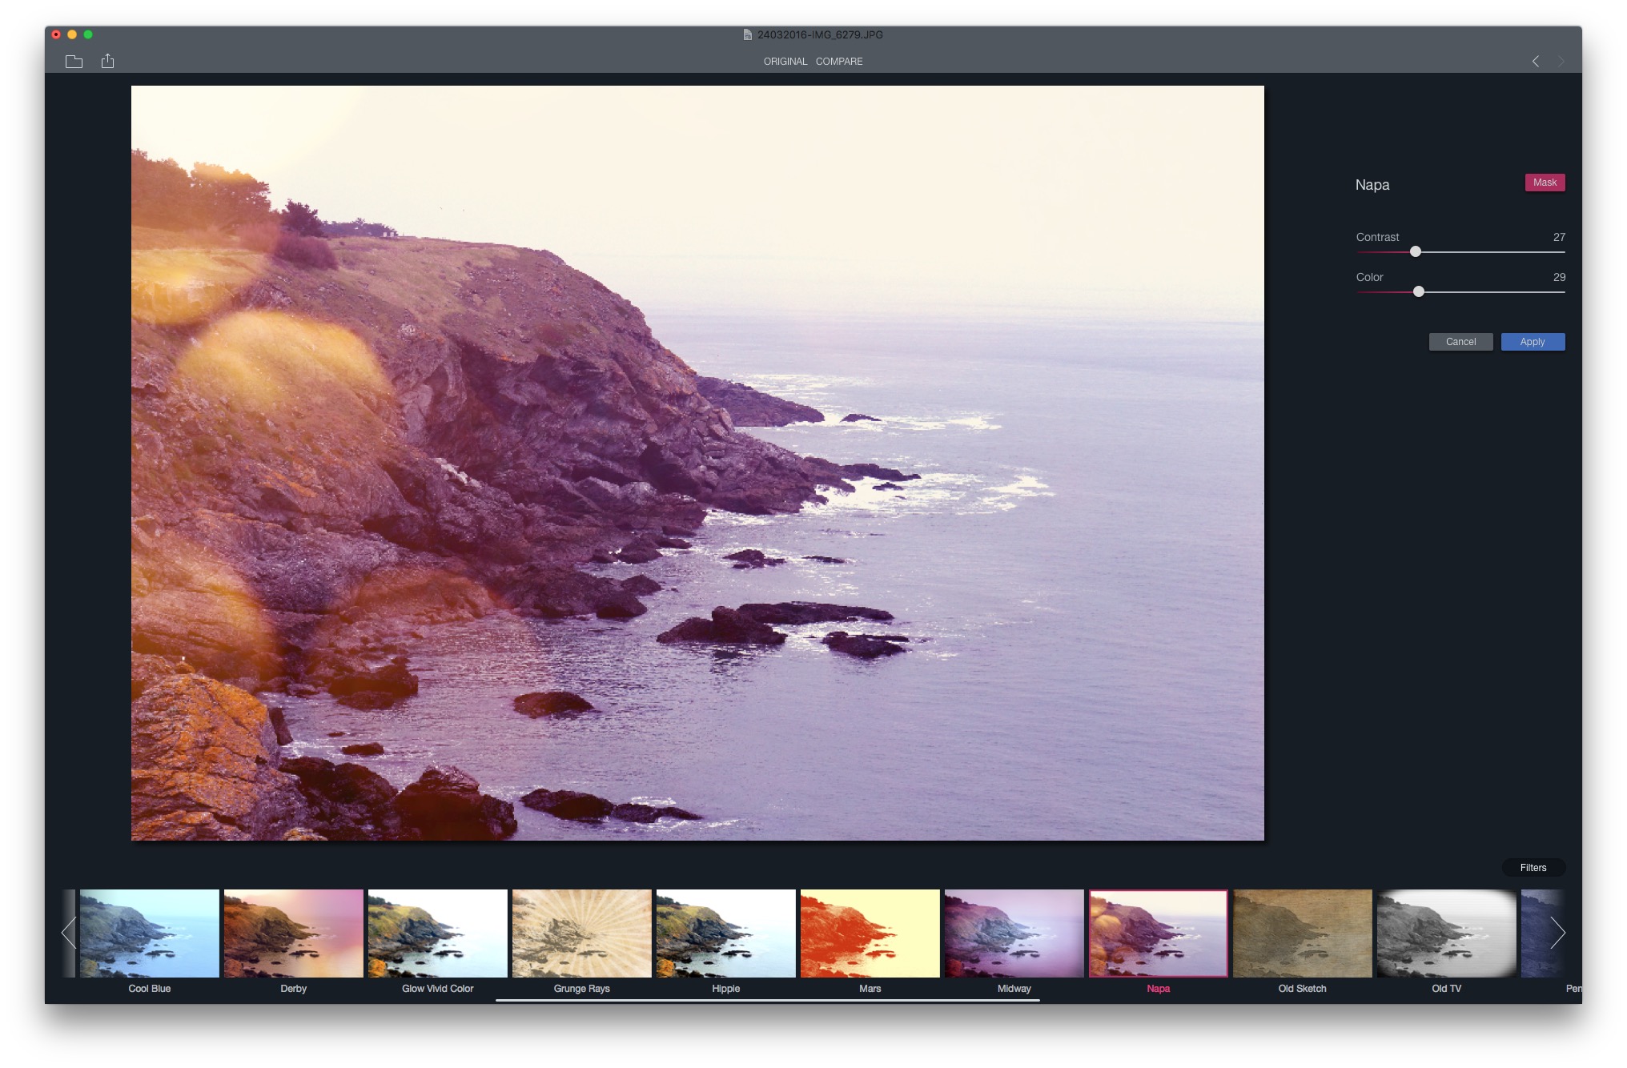1627x1068 pixels.
Task: Click the horizontal scrollbar under the filter names
Action: [x=767, y=1000]
